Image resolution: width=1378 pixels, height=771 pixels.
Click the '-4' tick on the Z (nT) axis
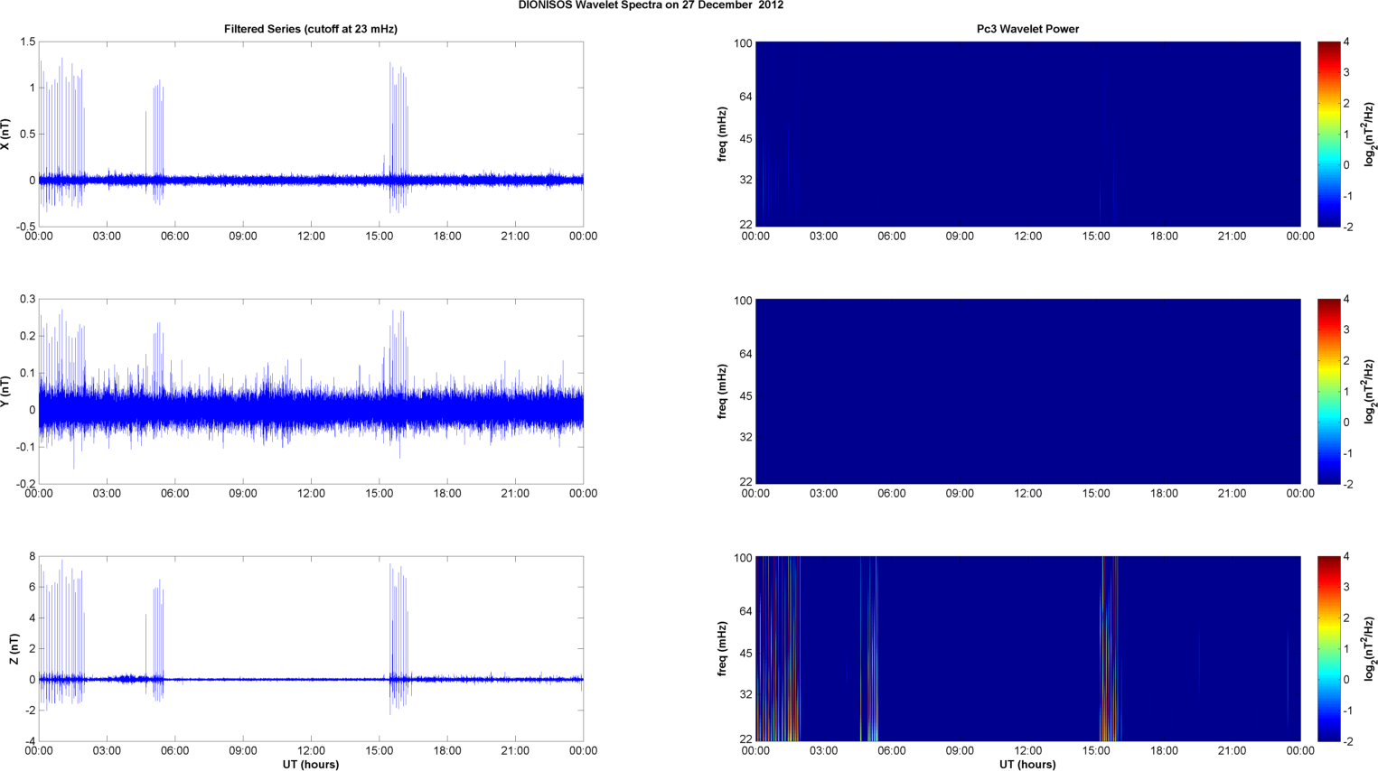point(30,741)
